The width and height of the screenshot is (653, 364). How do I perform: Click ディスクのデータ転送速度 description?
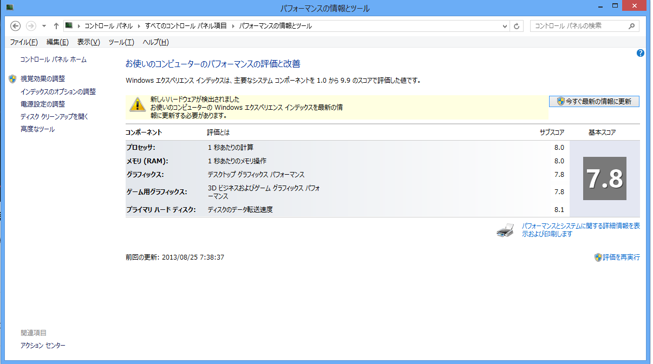pos(240,209)
